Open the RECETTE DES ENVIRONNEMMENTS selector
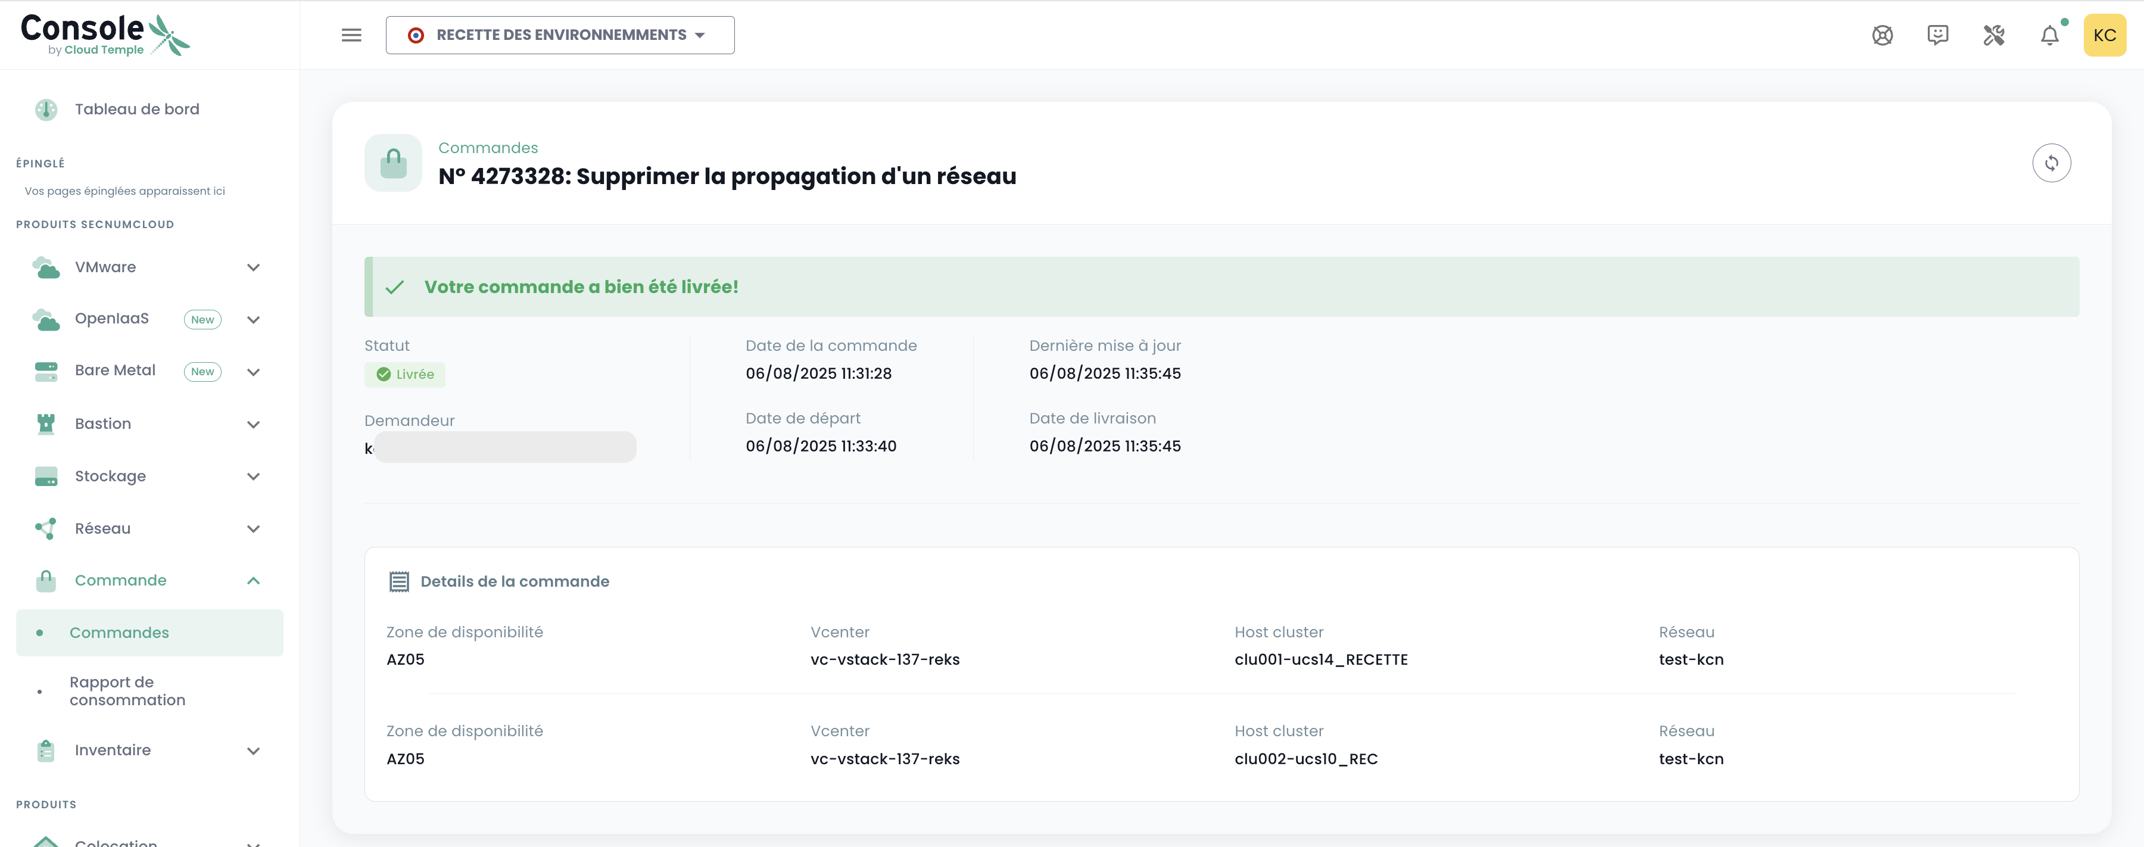Image resolution: width=2144 pixels, height=847 pixels. [x=559, y=35]
